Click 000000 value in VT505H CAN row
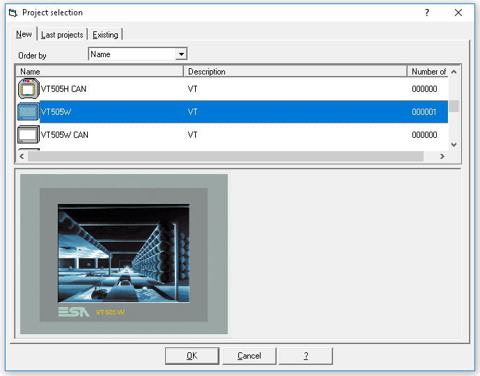 pyautogui.click(x=424, y=88)
